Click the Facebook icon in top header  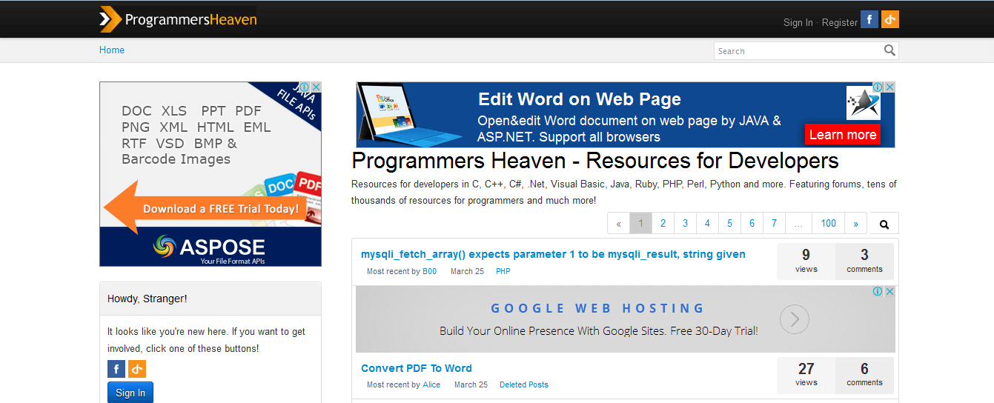(x=869, y=19)
